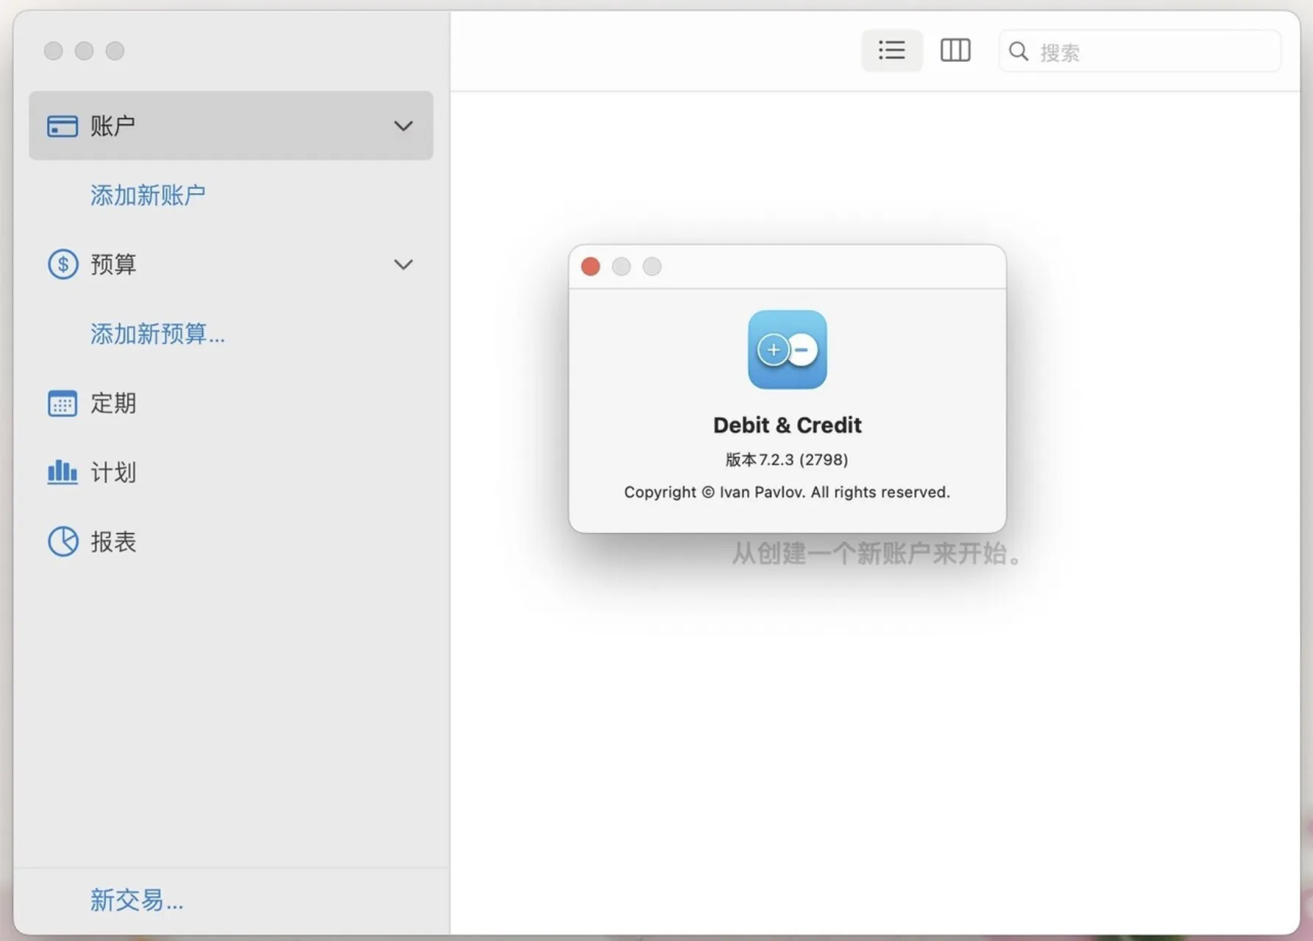Screen dimensions: 1313x941
Task: Click the main window's zoom button
Action: [x=115, y=51]
